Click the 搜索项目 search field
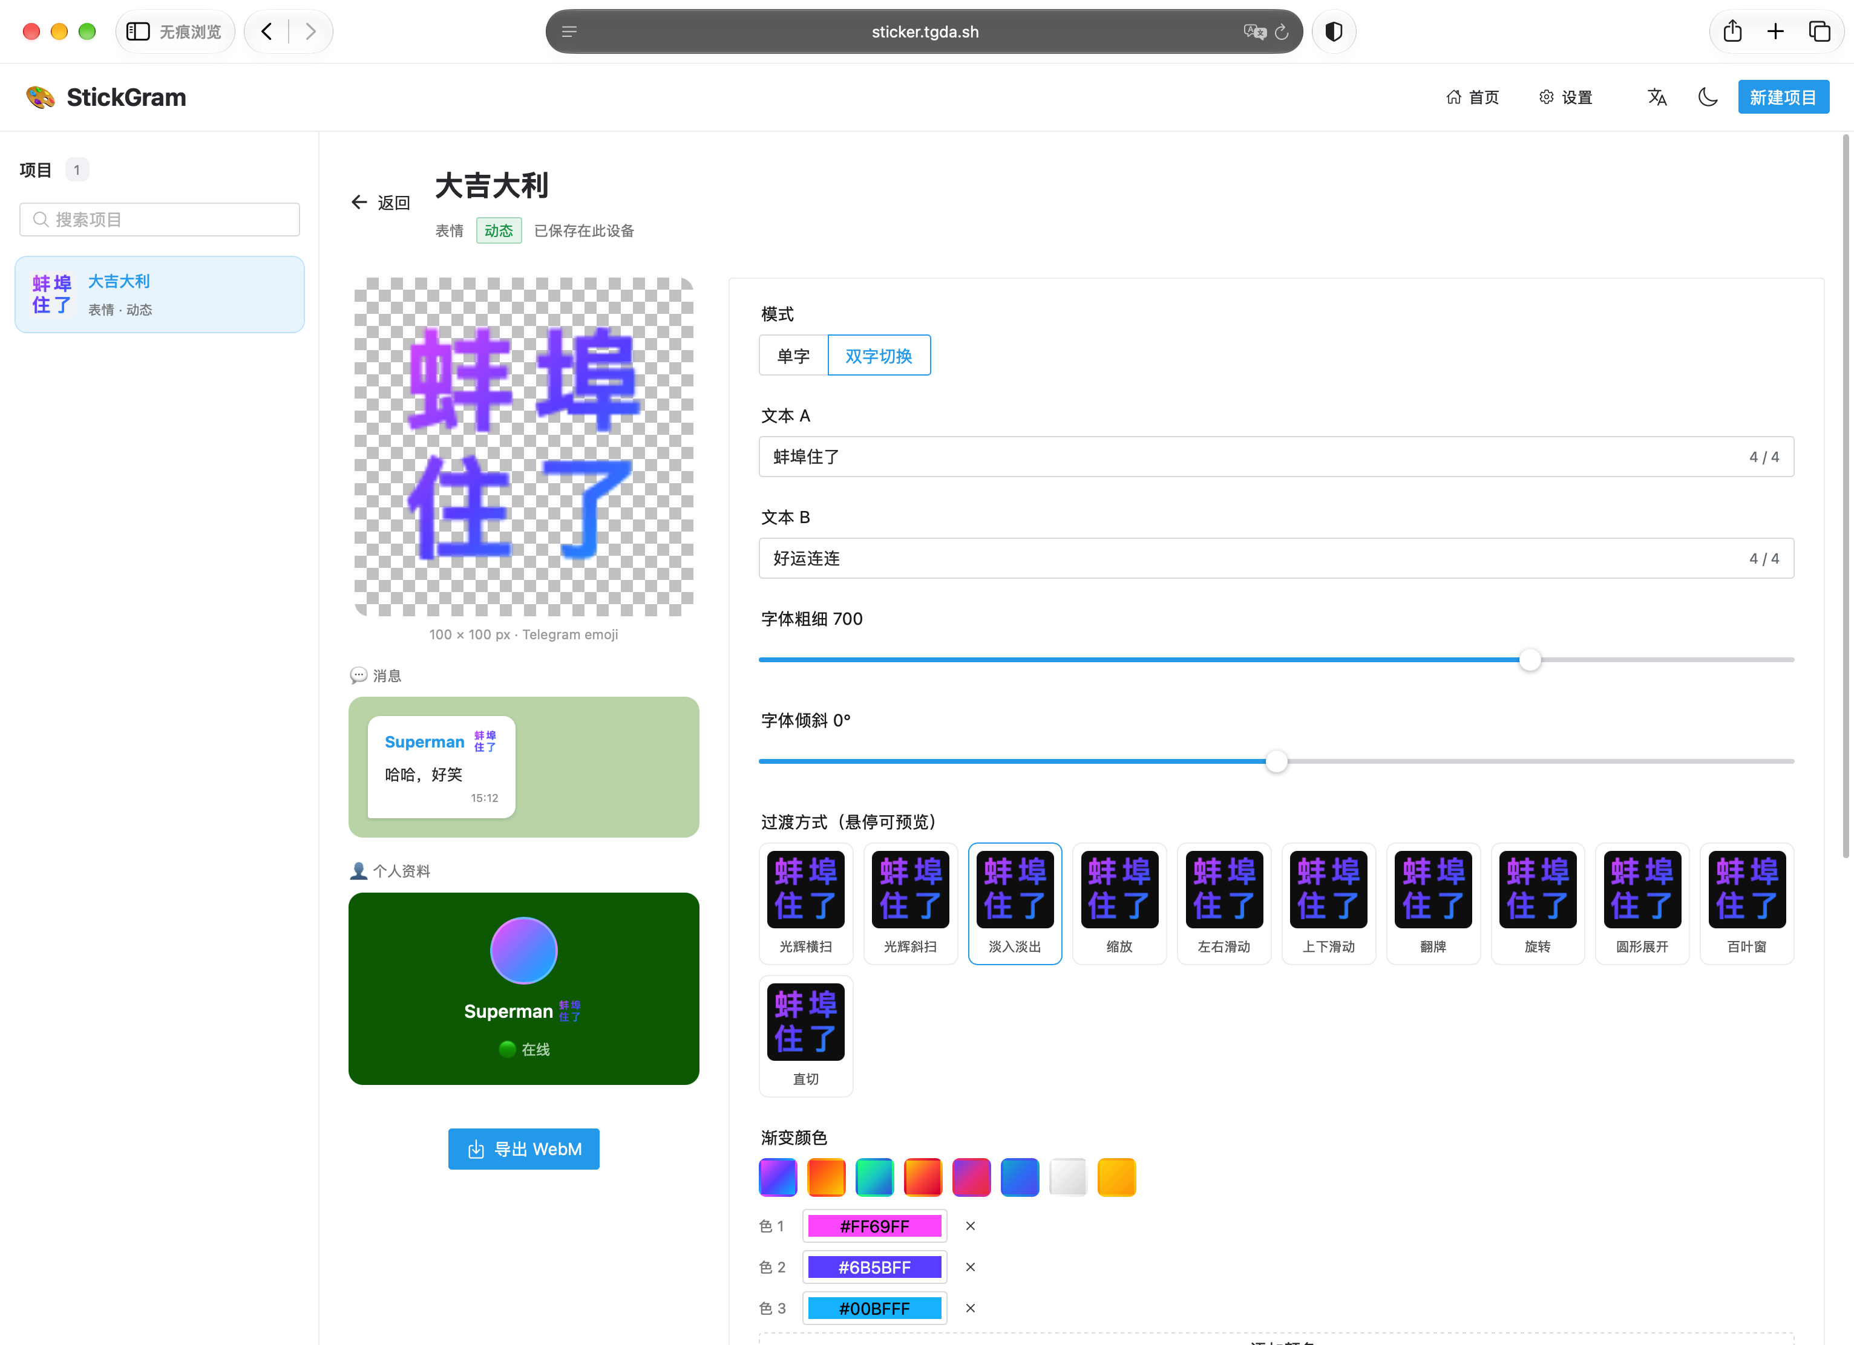Image resolution: width=1854 pixels, height=1345 pixels. click(159, 219)
